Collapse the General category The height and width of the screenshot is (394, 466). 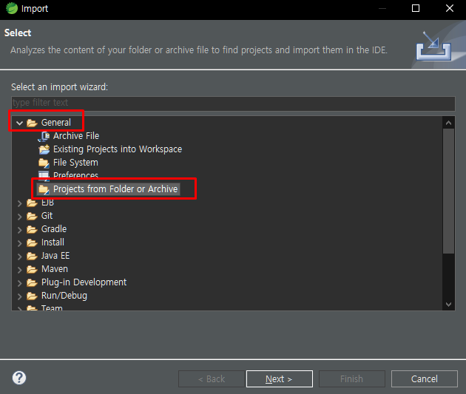click(x=20, y=123)
